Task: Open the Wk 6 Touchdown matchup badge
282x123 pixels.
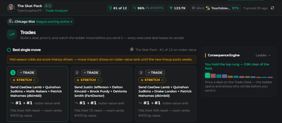Action: [215, 8]
